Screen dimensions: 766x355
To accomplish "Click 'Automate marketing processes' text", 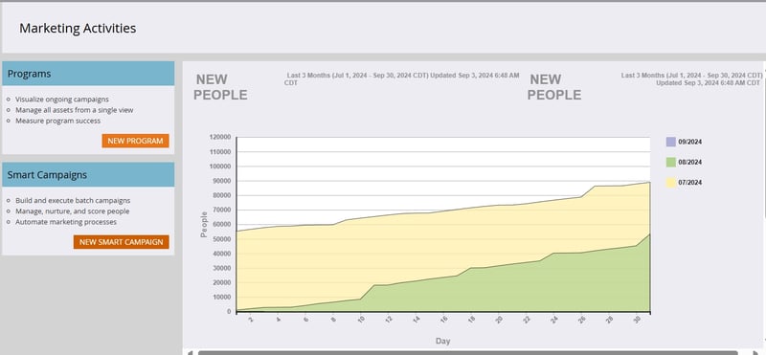I will pyautogui.click(x=66, y=222).
